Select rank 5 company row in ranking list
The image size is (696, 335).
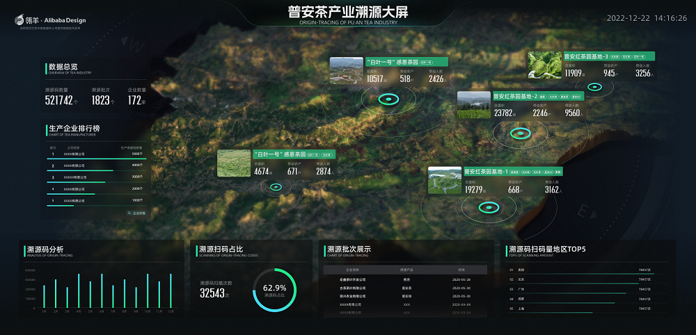(x=95, y=201)
